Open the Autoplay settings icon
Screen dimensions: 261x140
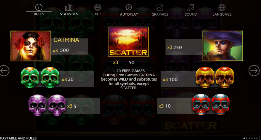pos(129,7)
